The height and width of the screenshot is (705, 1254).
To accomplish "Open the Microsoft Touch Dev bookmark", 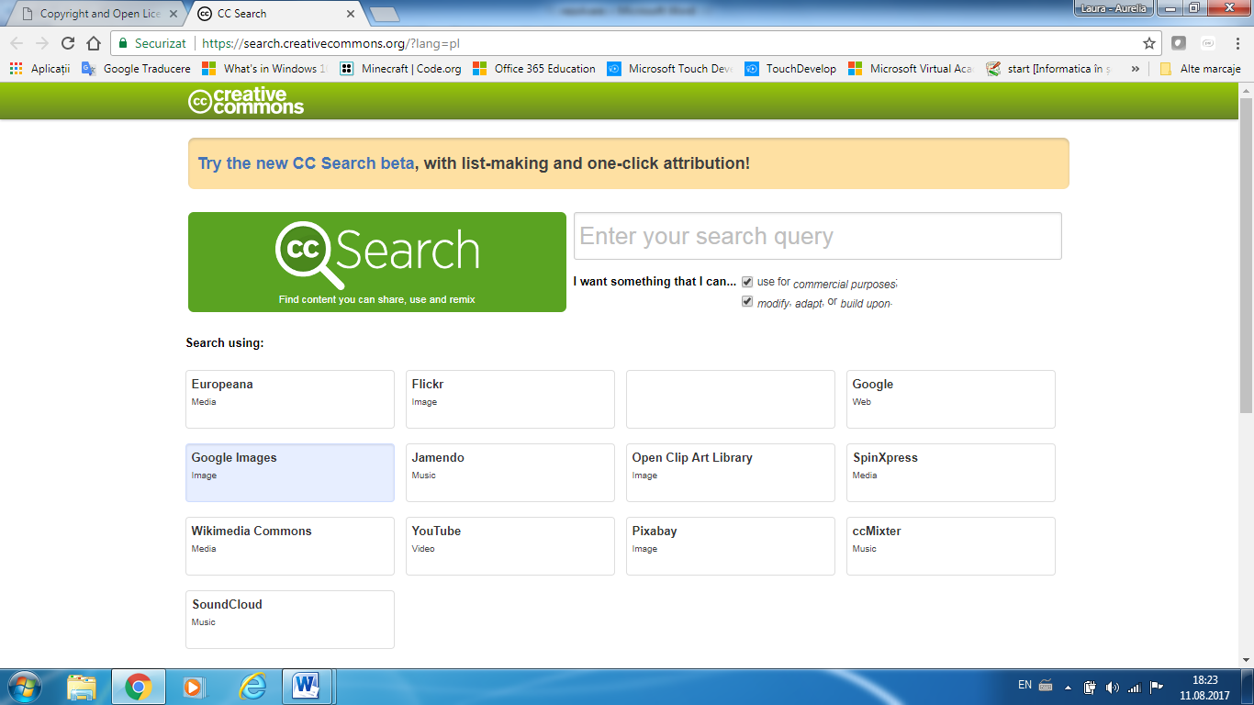I will coord(669,69).
